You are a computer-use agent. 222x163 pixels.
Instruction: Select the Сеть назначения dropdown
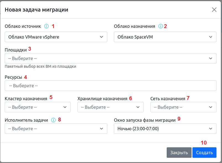pos(183,107)
